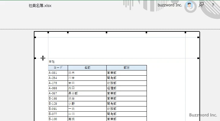Viewport: 220px width, 121px height.
Task: Click the name 長谷部
Action: coord(73,93)
